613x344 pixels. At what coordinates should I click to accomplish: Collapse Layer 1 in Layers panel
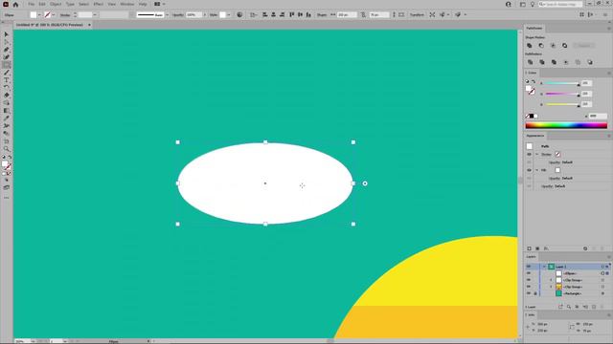click(x=544, y=267)
